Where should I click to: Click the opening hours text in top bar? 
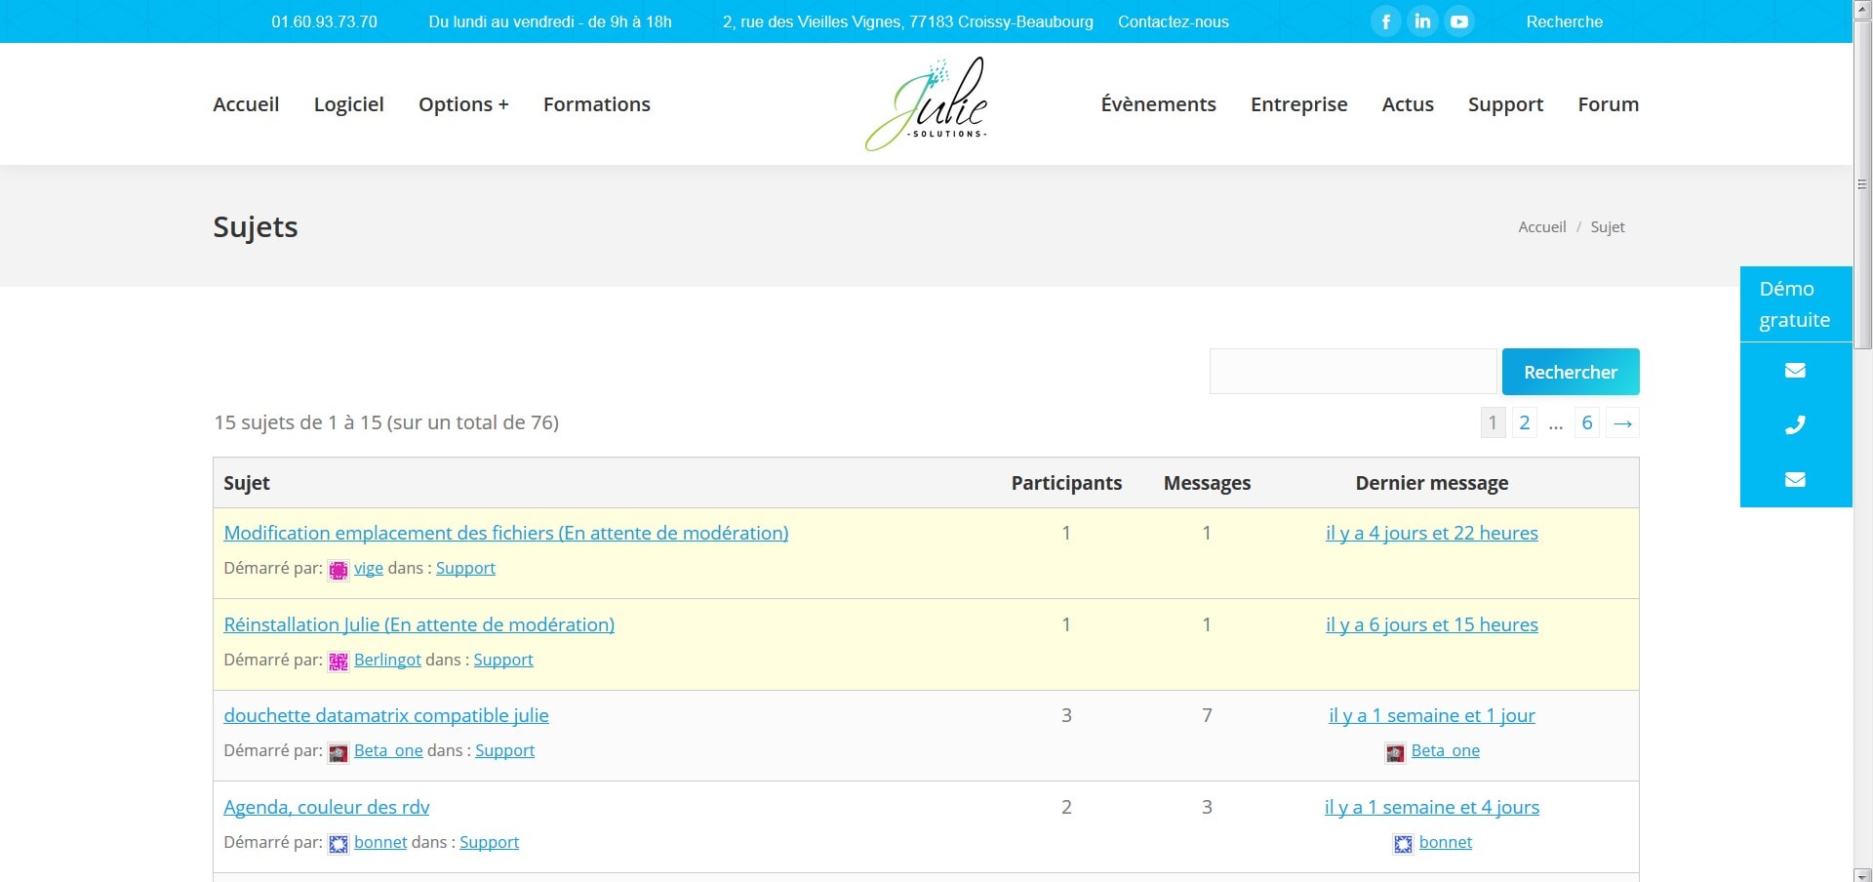[x=550, y=21]
